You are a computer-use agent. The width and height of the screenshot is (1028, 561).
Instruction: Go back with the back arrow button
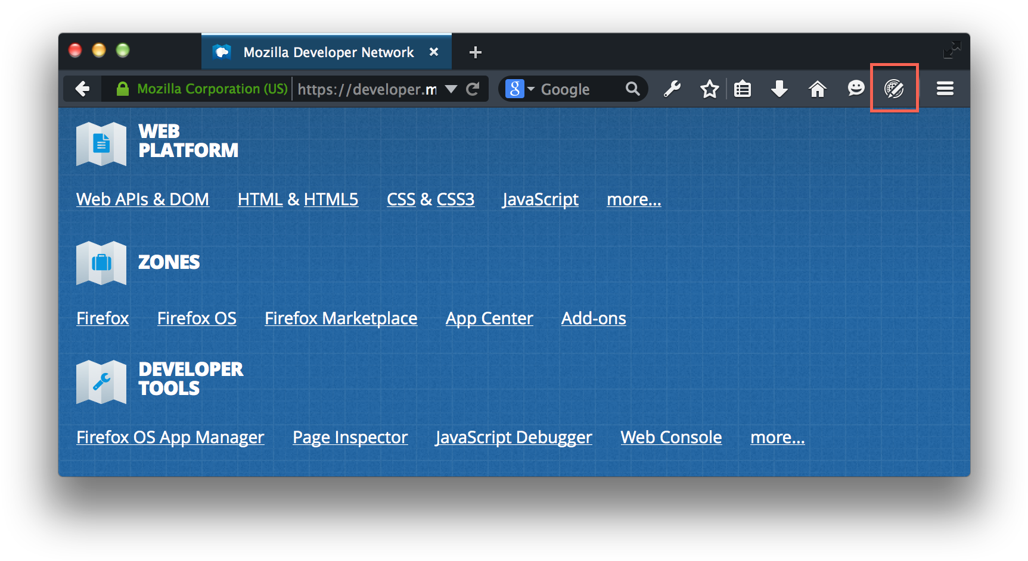tap(82, 89)
